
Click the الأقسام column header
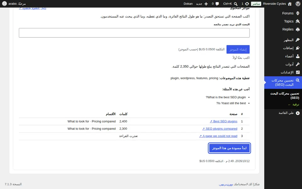click(x=110, y=114)
